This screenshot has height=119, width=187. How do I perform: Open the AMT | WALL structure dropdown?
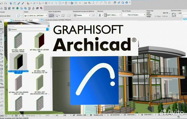(112, 15)
